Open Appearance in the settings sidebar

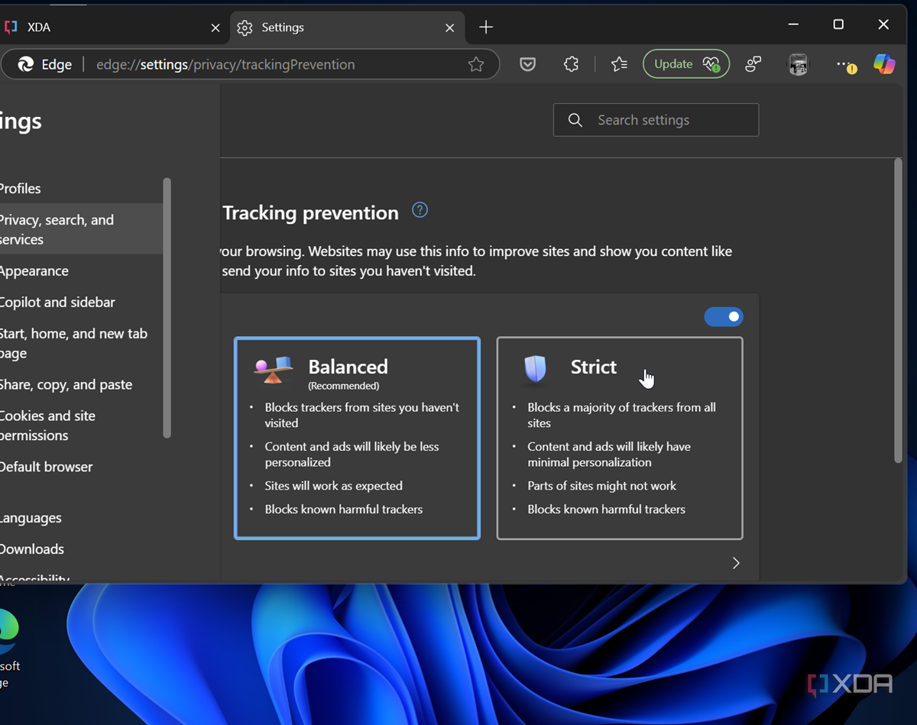[34, 271]
